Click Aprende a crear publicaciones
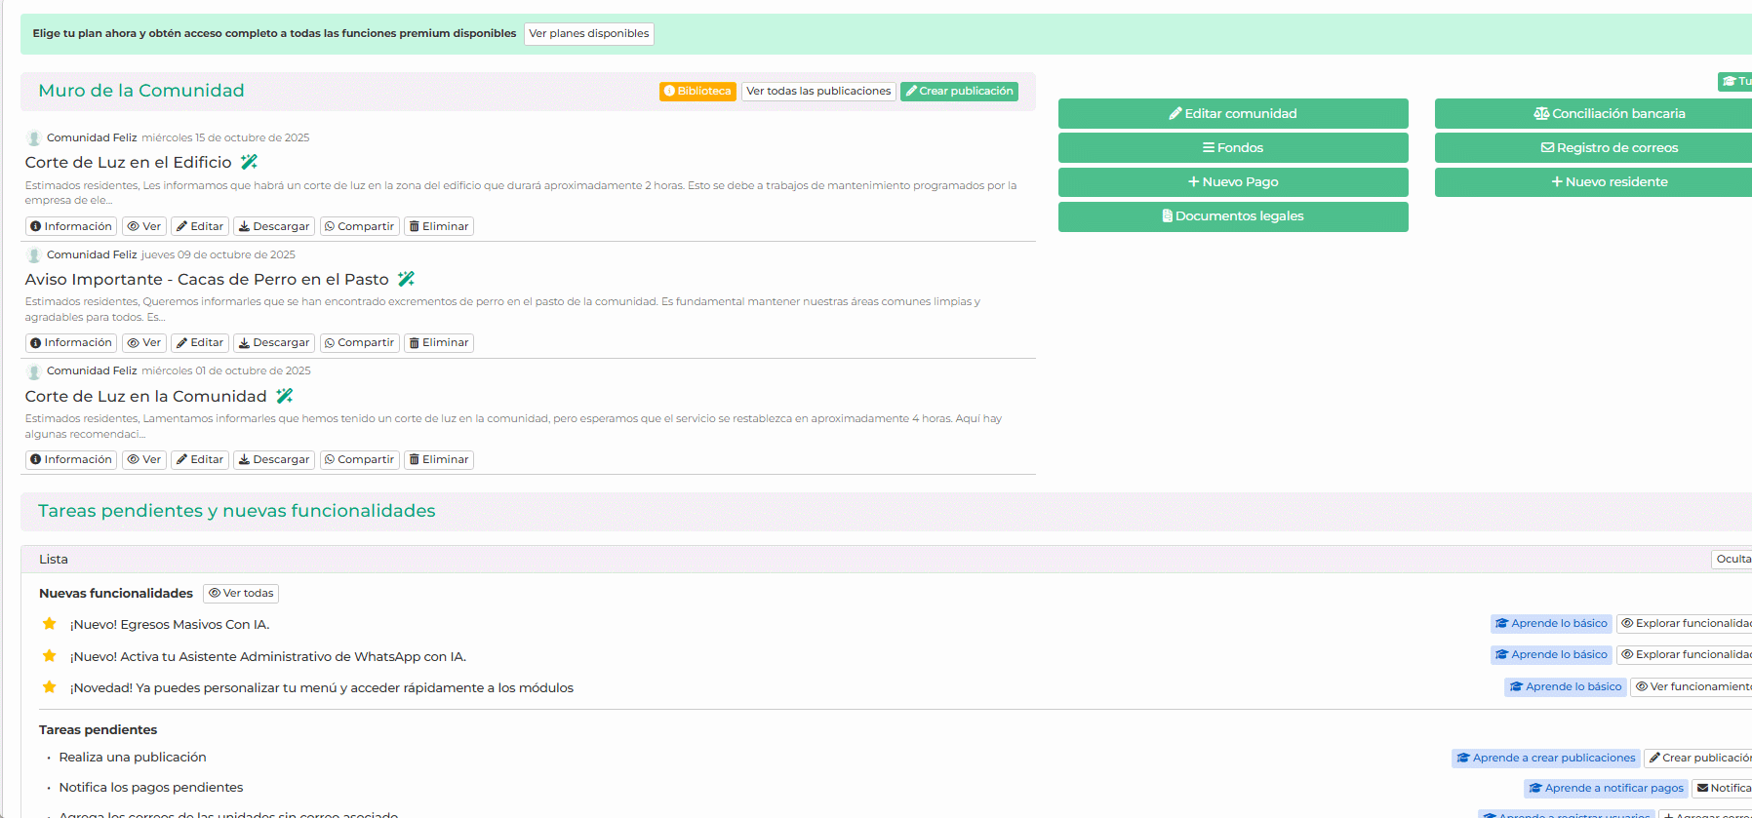This screenshot has width=1752, height=818. click(1546, 758)
